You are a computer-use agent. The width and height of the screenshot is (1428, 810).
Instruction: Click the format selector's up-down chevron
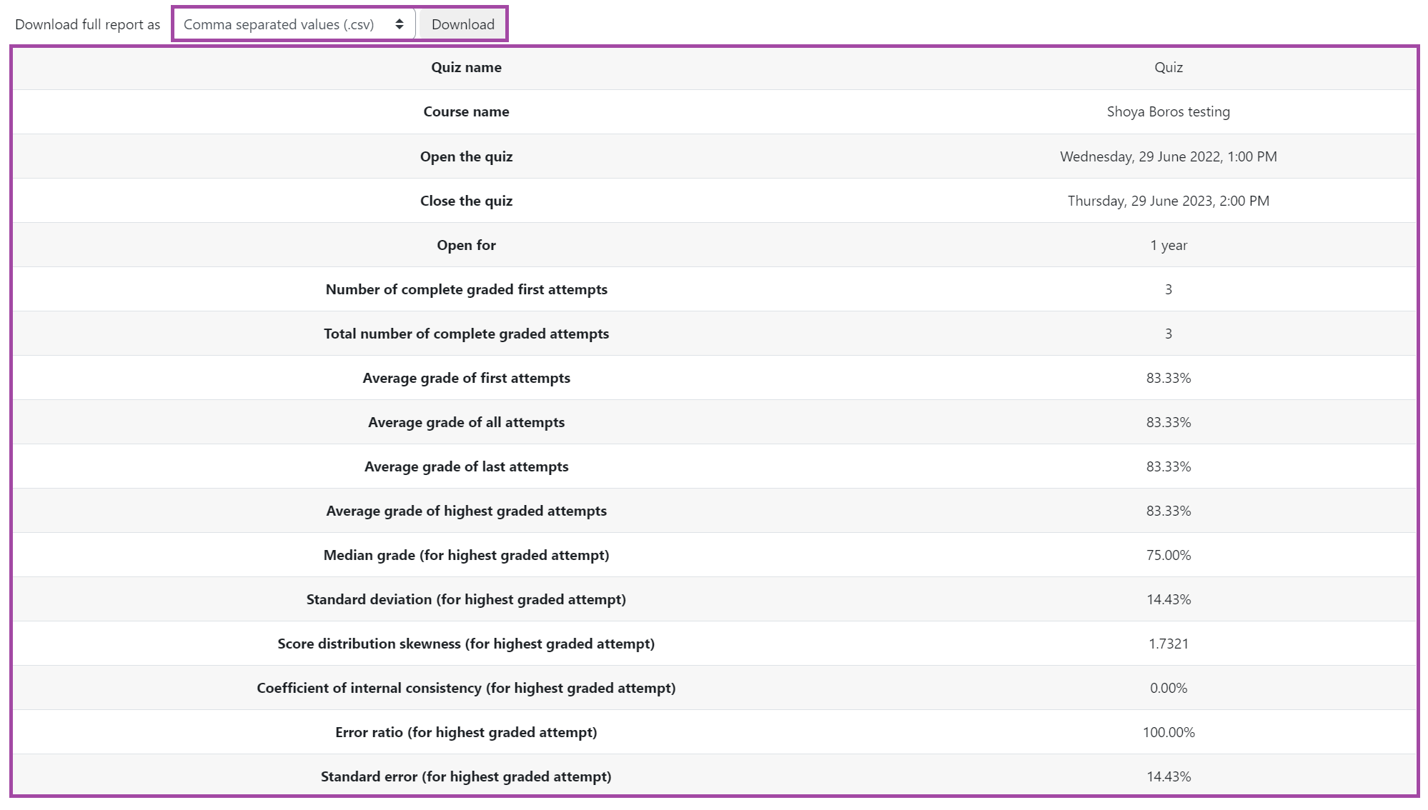tap(400, 24)
